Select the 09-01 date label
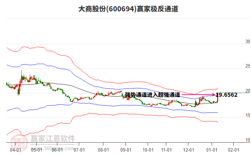Image resolution: width=251 pixels, height=155 pixels. 126,150
